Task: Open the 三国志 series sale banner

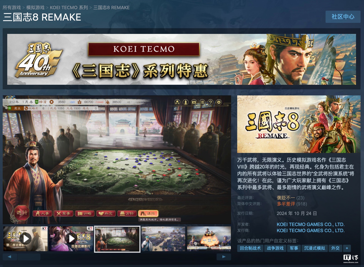Action: [181, 59]
